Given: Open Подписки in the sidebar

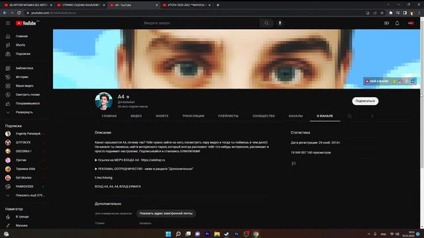Looking at the screenshot, I should pos(25,54).
